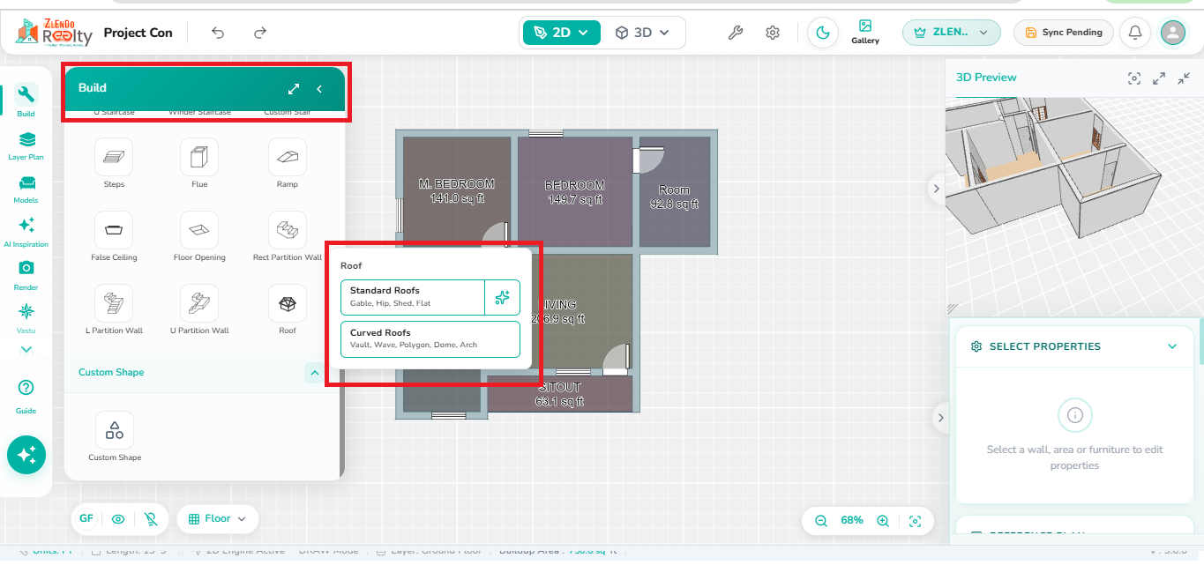1204x565 pixels.
Task: Select the U Partition Wall element
Action: (x=199, y=309)
